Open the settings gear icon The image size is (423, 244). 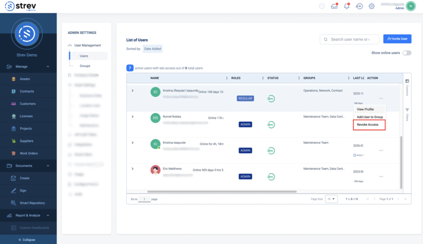tap(371, 6)
